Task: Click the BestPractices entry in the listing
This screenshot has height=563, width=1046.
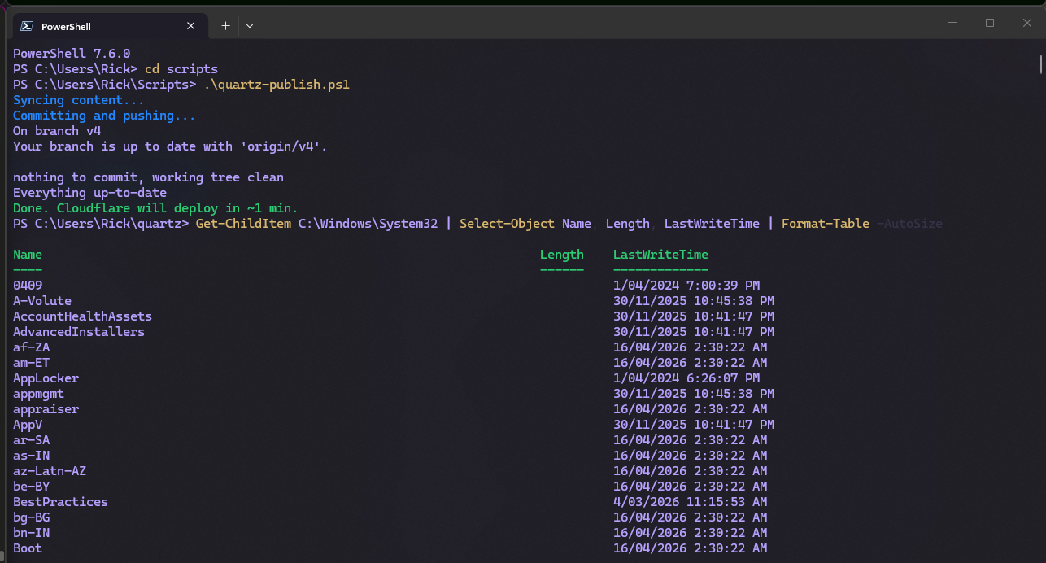Action: coord(60,502)
